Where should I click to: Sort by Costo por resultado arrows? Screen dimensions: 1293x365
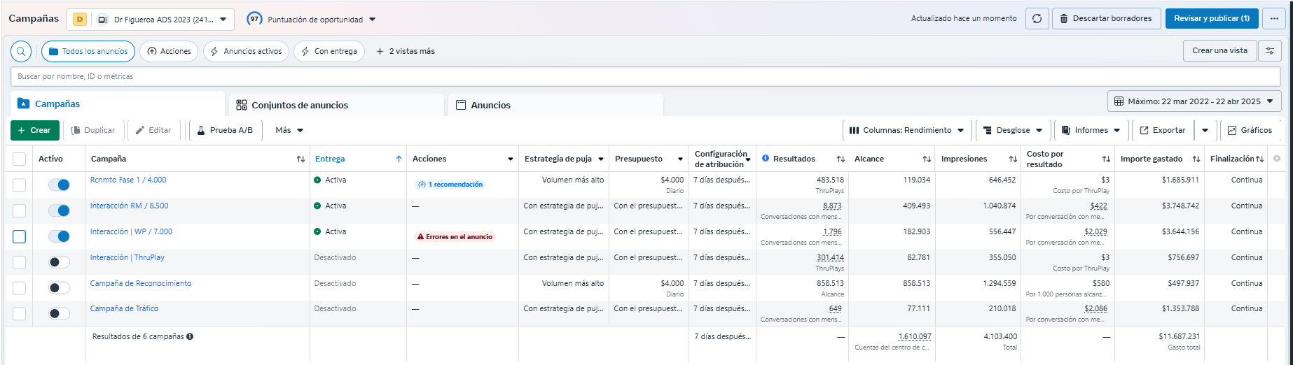coord(1106,159)
